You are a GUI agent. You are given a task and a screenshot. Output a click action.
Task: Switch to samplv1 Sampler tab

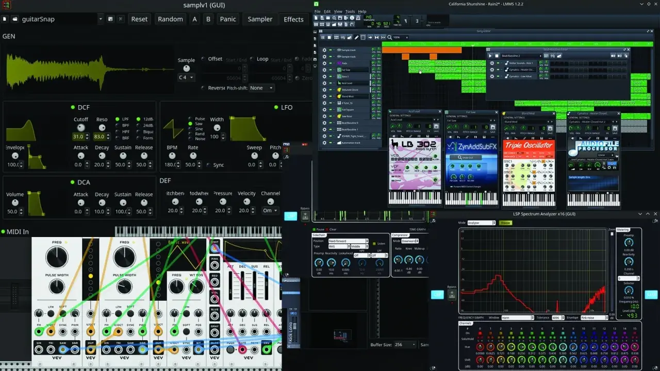260,19
